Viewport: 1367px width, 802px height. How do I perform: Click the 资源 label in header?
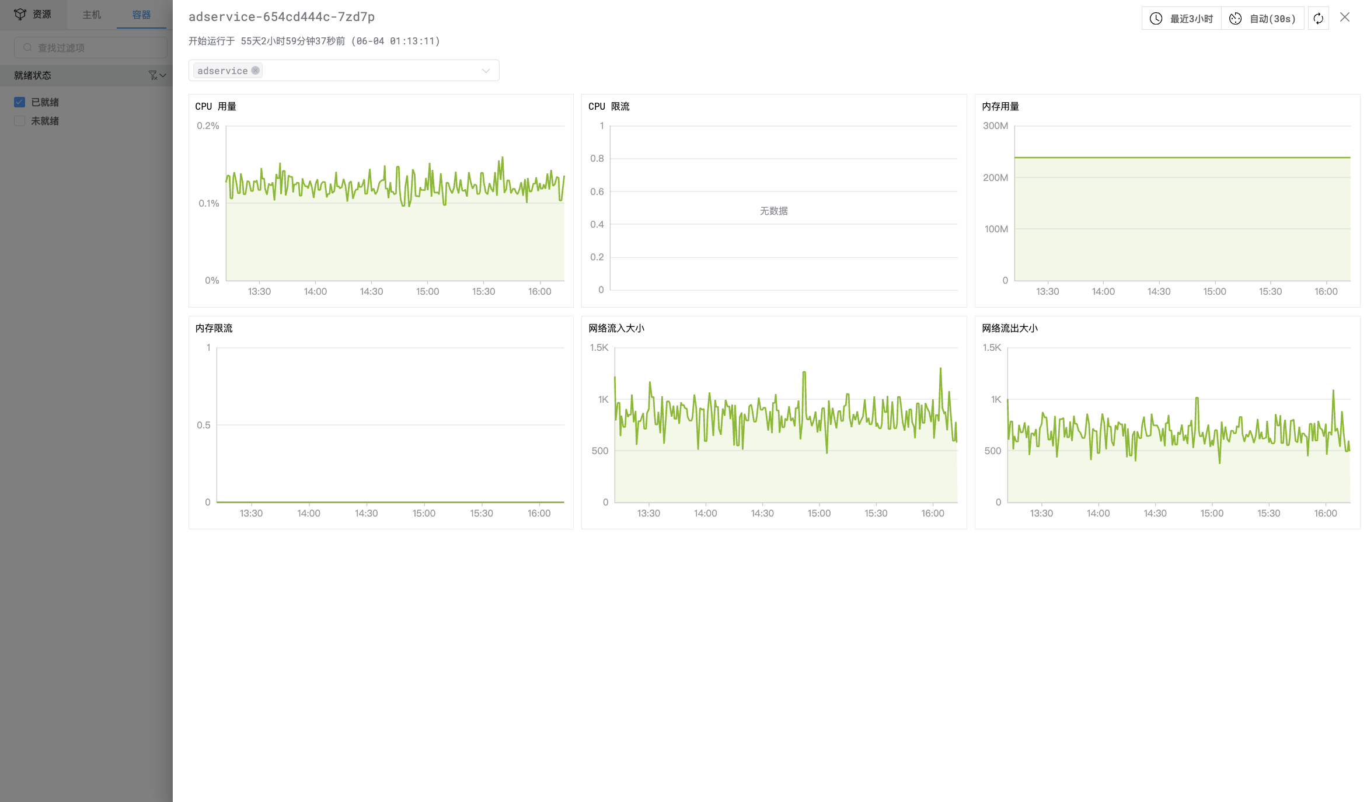(x=42, y=14)
